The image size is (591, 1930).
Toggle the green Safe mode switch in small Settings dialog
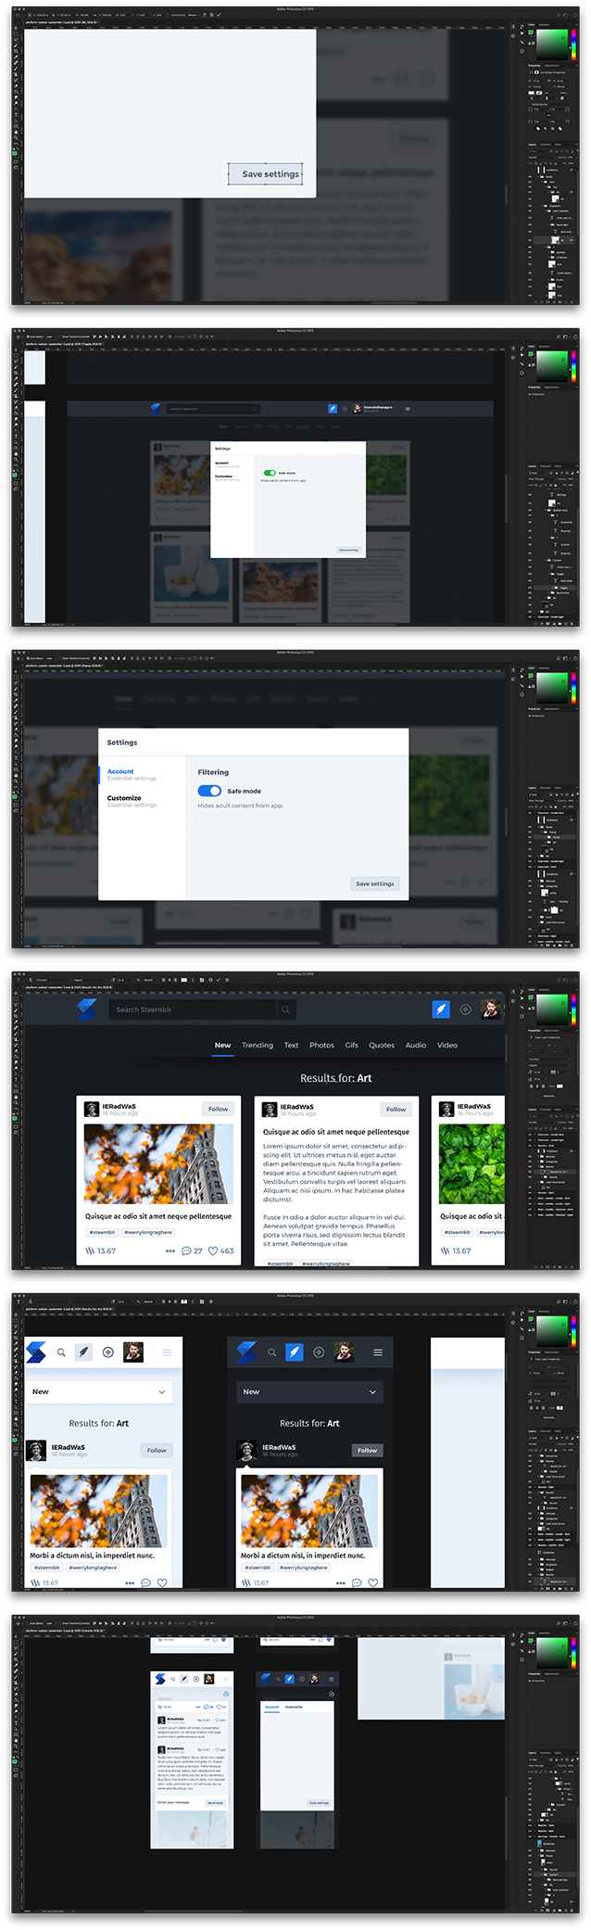[270, 473]
